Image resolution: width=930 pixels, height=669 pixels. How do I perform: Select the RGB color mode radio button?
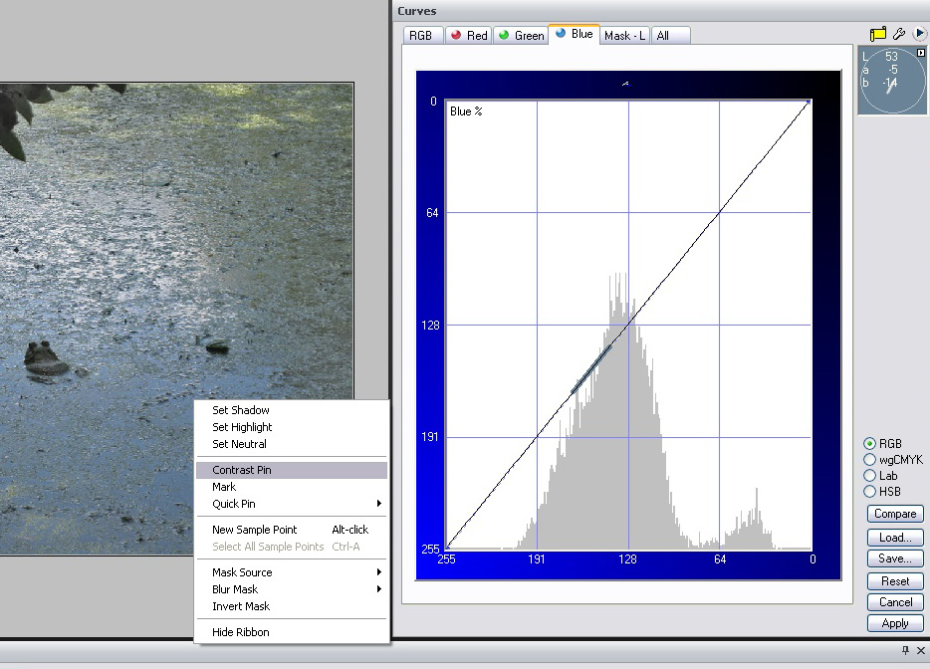coord(869,444)
